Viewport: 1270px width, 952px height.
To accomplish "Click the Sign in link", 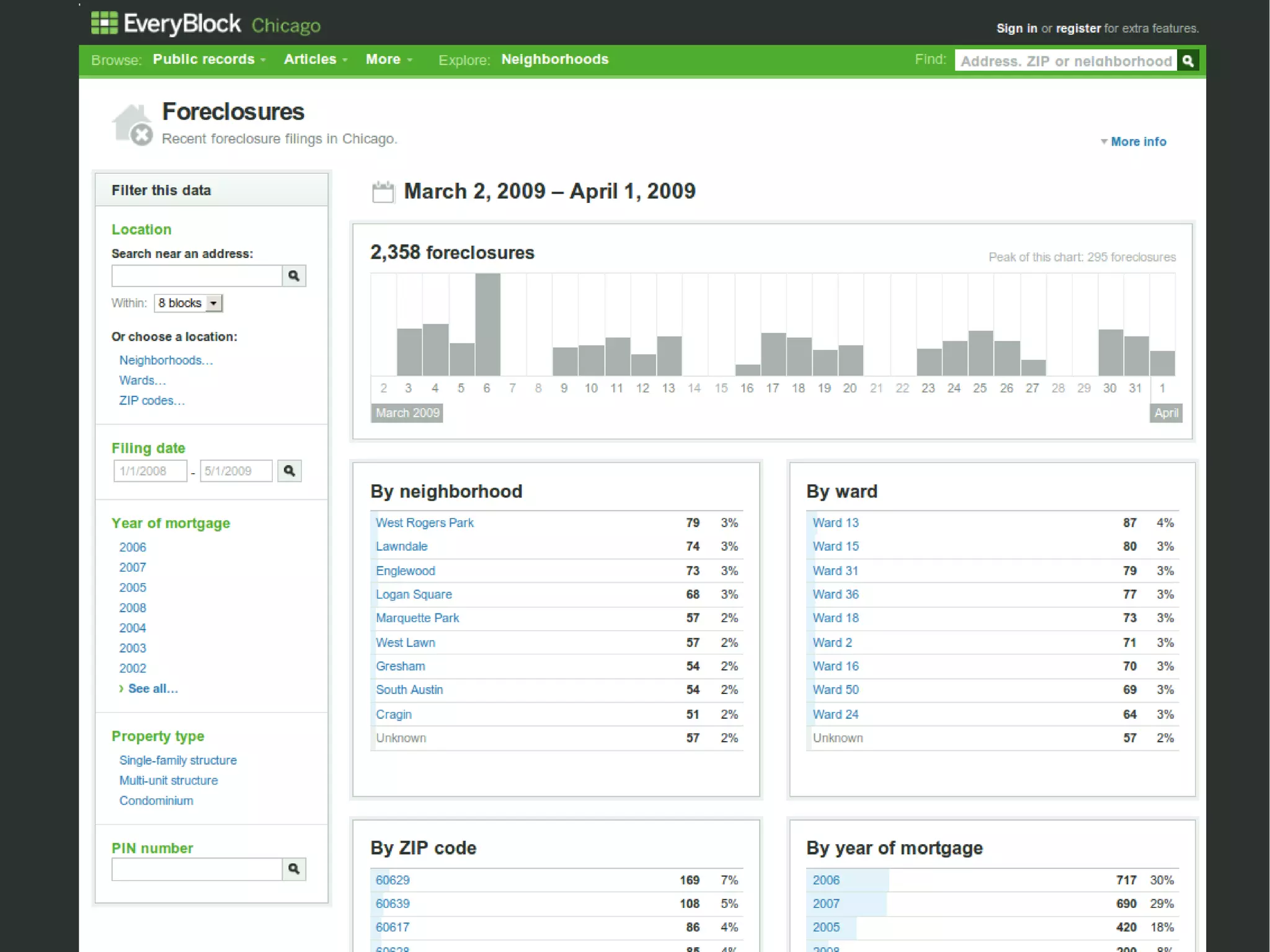I will coord(1016,29).
